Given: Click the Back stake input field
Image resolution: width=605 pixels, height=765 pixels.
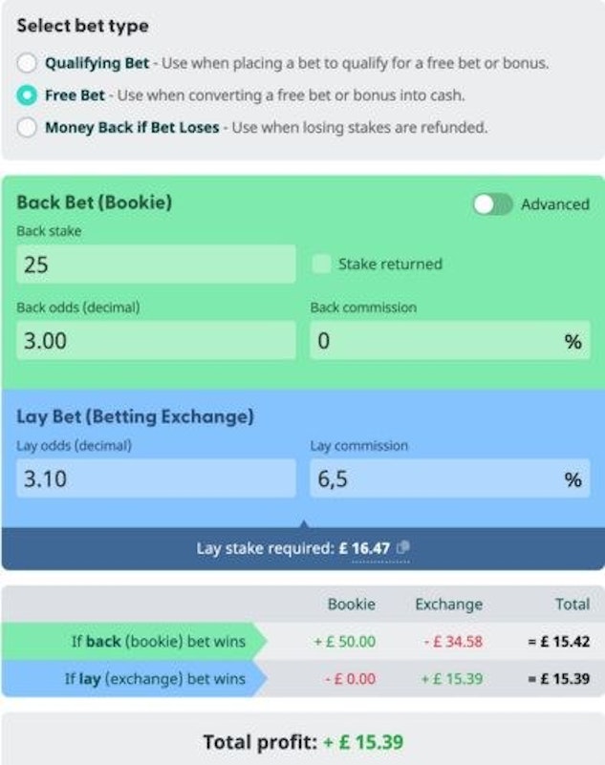Looking at the screenshot, I should click(x=156, y=264).
